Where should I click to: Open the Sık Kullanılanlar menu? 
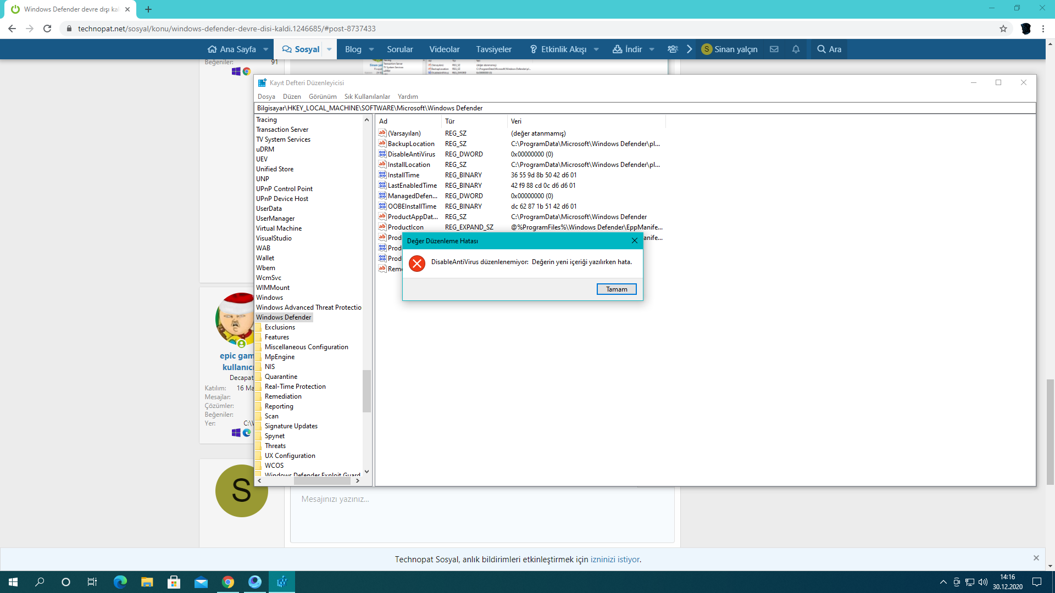coord(367,97)
